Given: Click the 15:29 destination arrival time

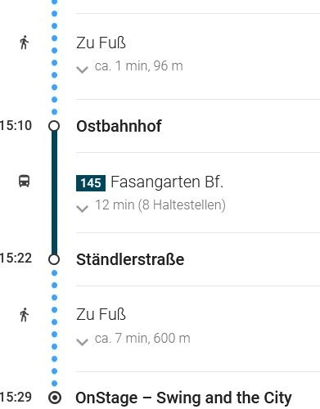Looking at the screenshot, I should pyautogui.click(x=16, y=397).
